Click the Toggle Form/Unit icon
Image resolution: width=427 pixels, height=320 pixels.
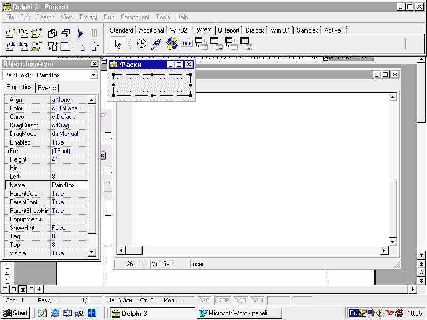pyautogui.click(x=52, y=46)
